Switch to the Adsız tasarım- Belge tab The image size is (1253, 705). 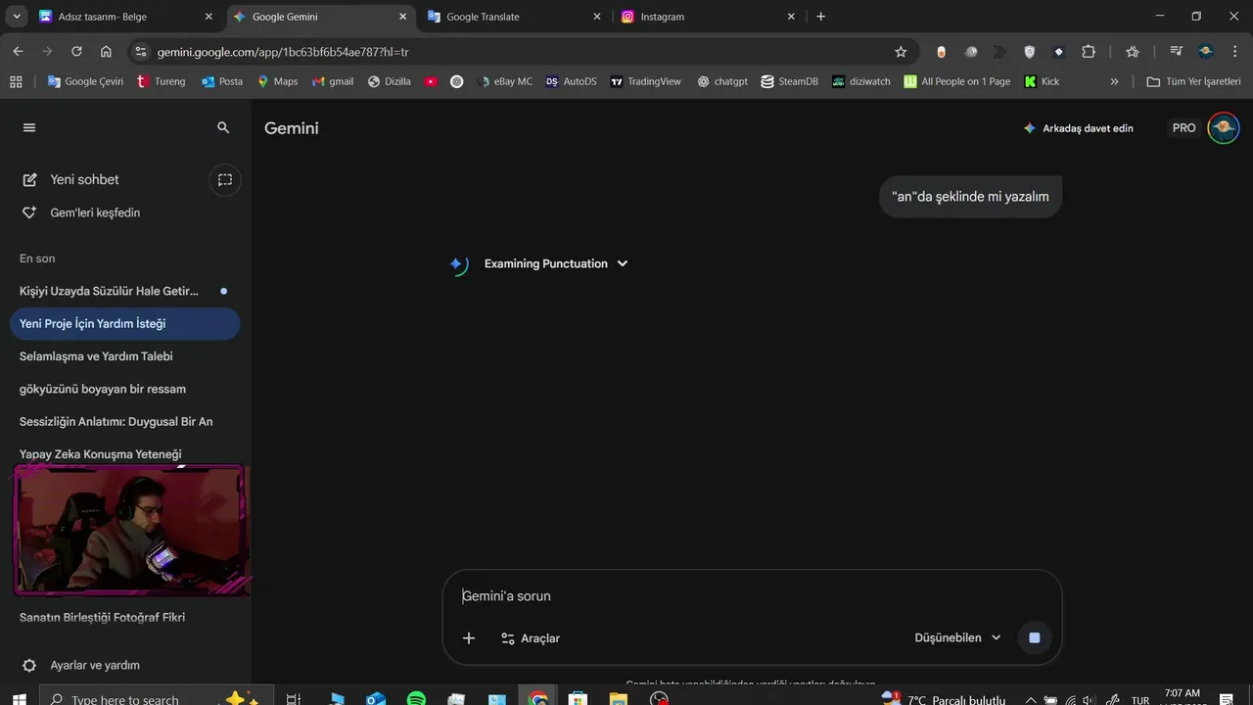tap(127, 17)
